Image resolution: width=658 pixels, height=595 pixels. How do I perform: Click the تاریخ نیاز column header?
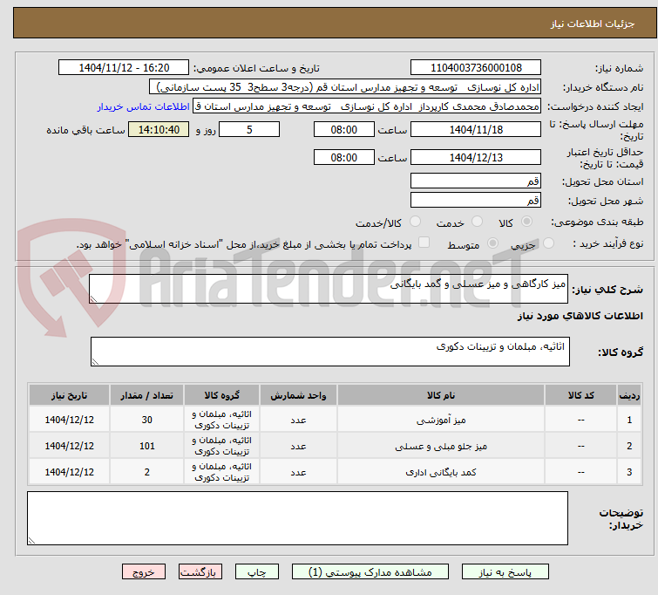point(69,395)
